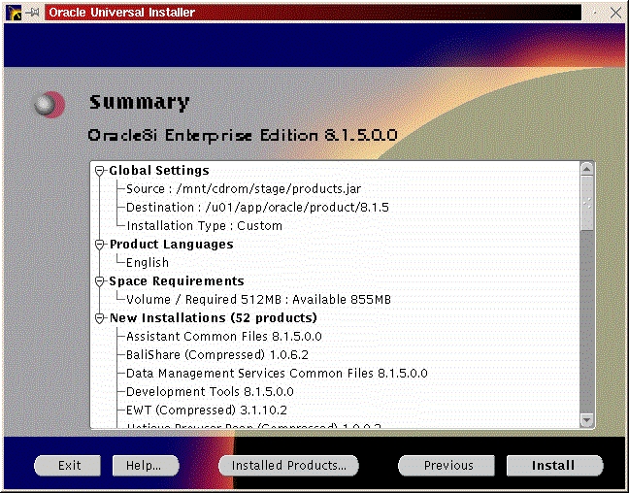The height and width of the screenshot is (493, 629).
Task: Click the scroll down arrow in summary list
Action: [x=586, y=420]
